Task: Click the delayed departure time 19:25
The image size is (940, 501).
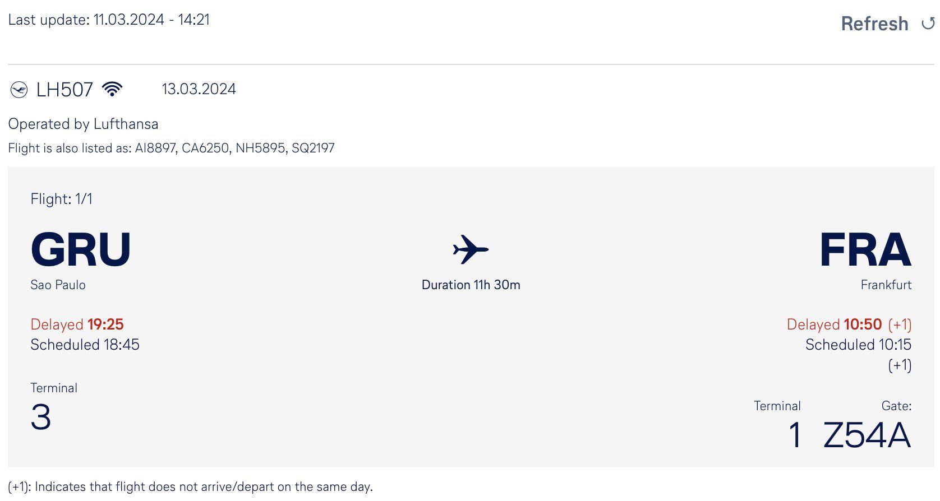Action: (105, 324)
